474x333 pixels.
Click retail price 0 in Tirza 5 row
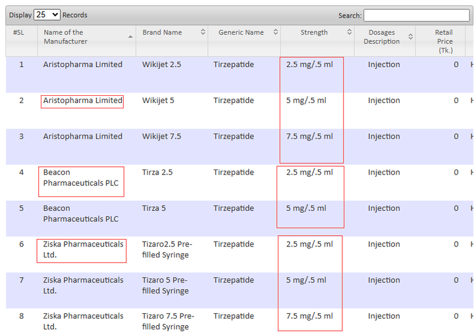click(456, 208)
